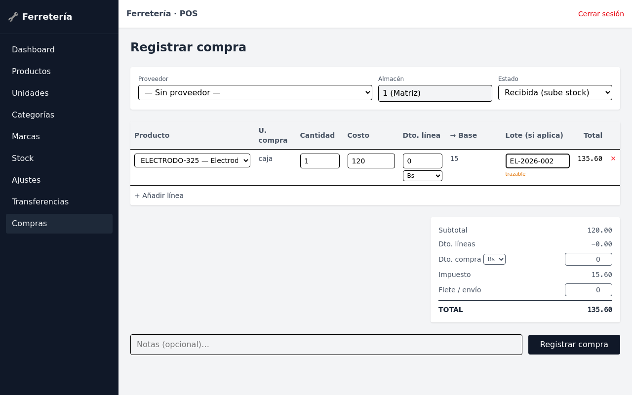
Task: Open the Bs currency dropdown under Dto. línea
Action: pyautogui.click(x=423, y=176)
